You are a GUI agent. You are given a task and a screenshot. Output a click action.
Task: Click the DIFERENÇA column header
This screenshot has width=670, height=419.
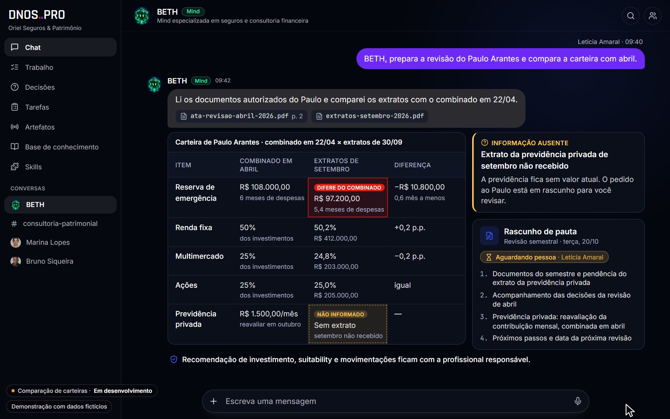pos(412,165)
